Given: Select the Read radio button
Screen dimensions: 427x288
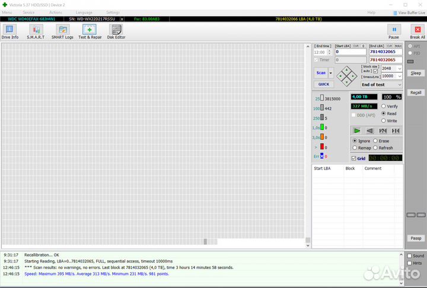Looking at the screenshot, I should click(384, 114).
